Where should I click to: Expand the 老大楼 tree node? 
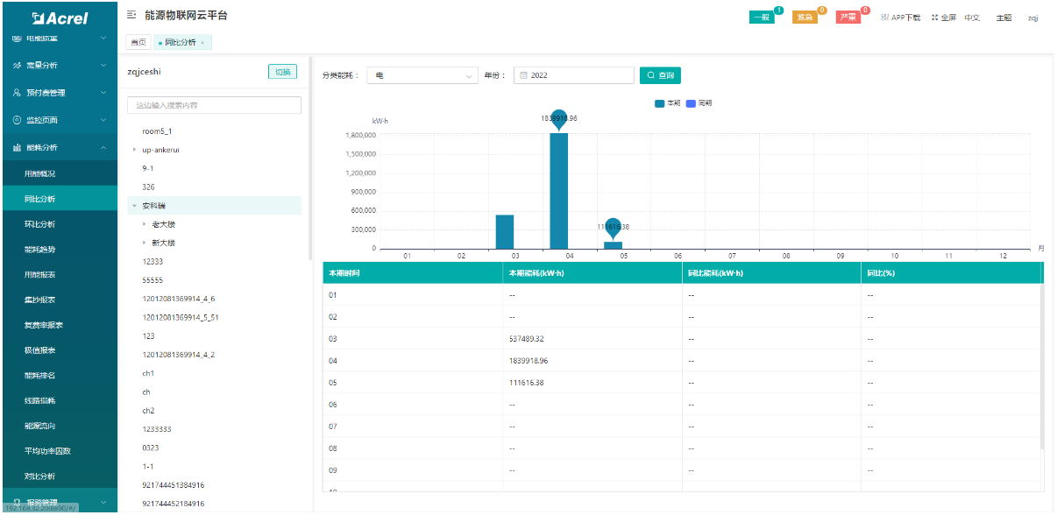[144, 224]
